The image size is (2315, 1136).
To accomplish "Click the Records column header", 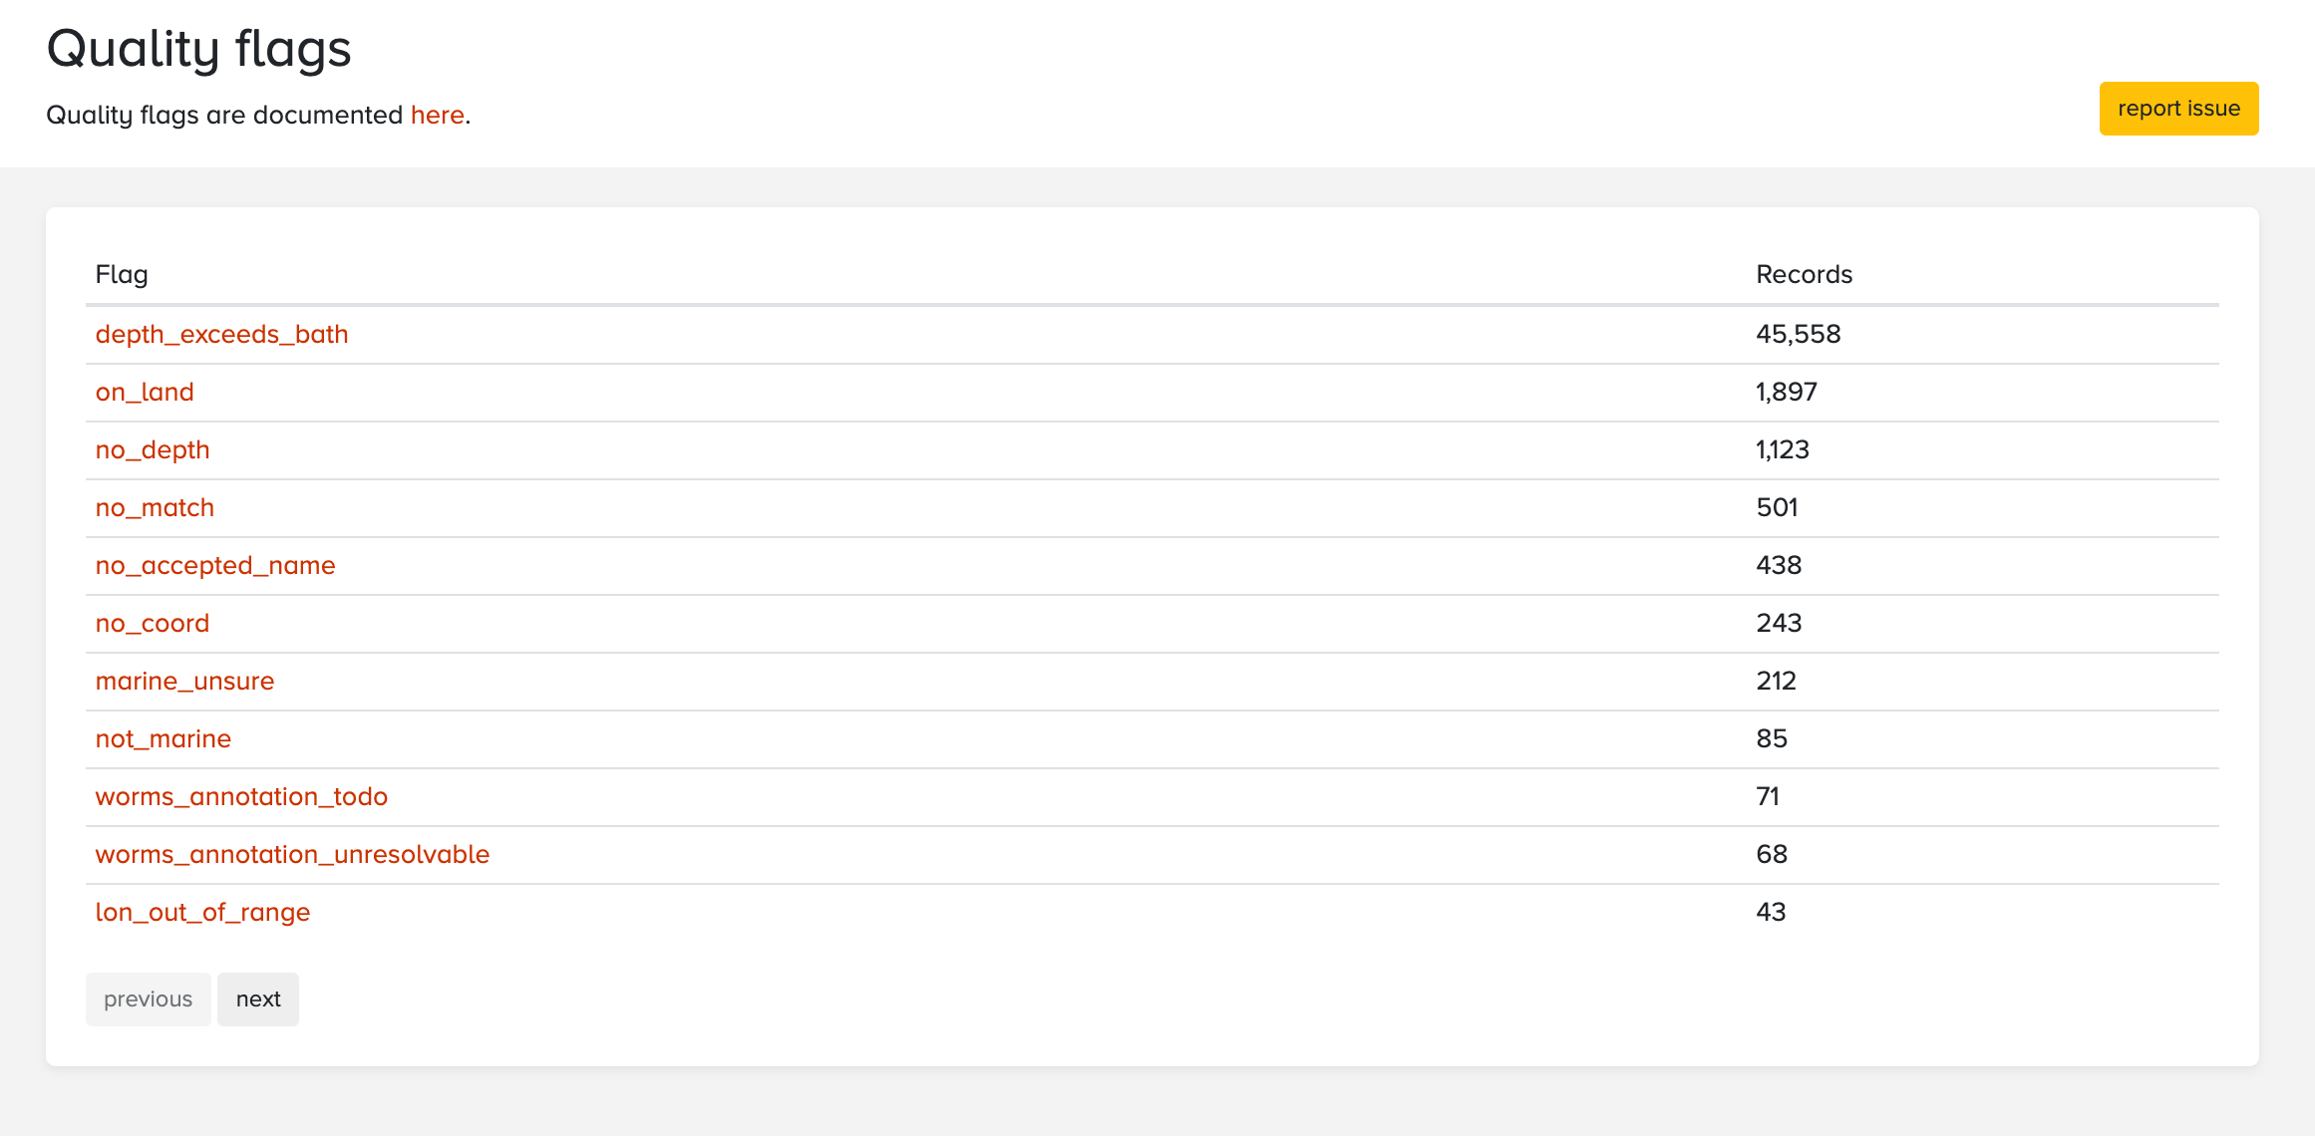I will (x=1804, y=274).
